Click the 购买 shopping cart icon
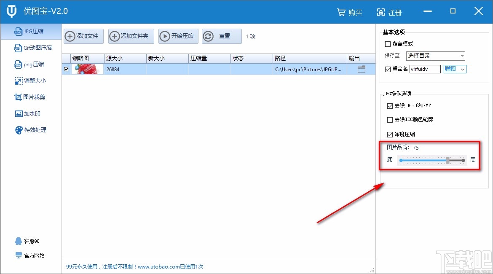Viewport: 493px width, 274px height. [341, 12]
